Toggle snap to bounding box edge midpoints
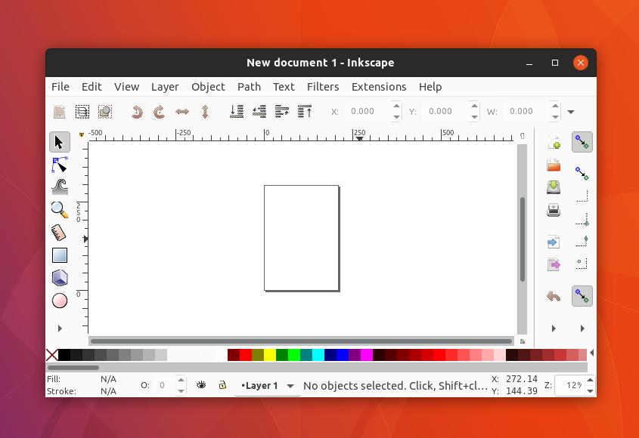639x438 pixels. [x=582, y=242]
